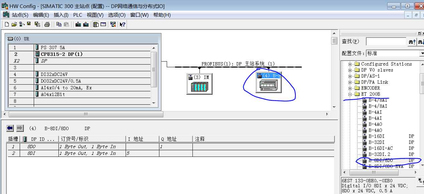This screenshot has height=194, width=424.
Task: Click the Download to Module icon
Action: point(78,24)
